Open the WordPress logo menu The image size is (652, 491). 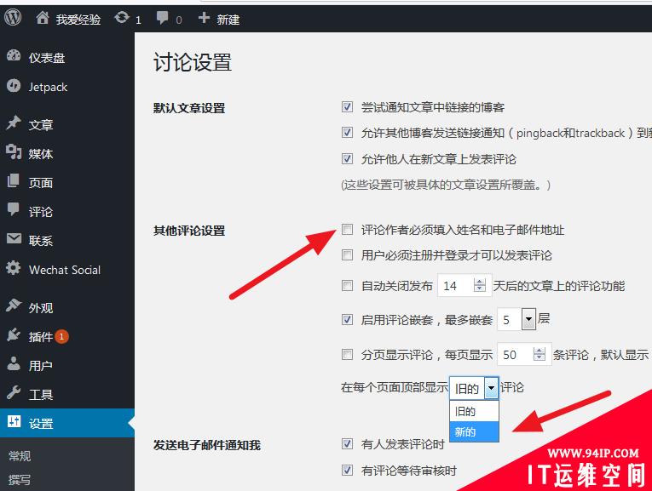pyautogui.click(x=13, y=17)
